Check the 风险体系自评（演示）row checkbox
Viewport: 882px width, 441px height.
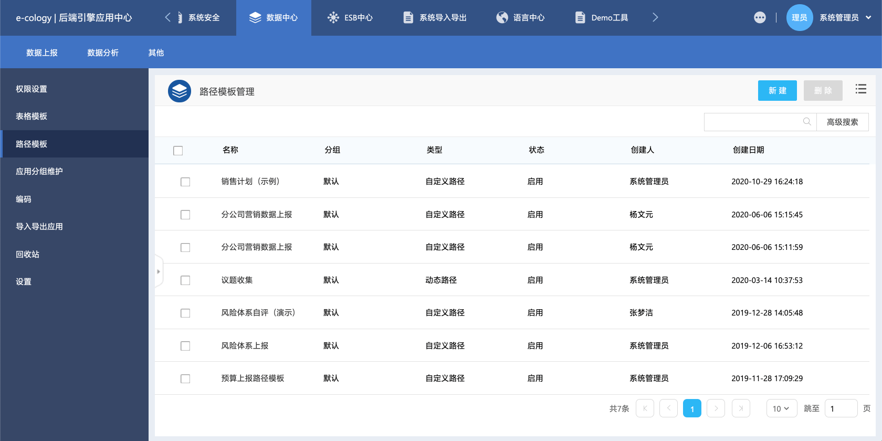coord(185,313)
